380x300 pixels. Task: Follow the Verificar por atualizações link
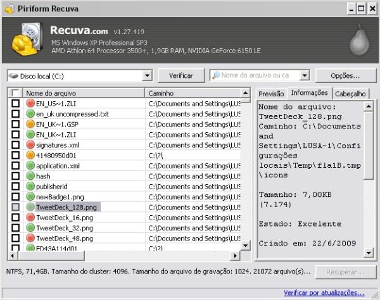pos(324,293)
